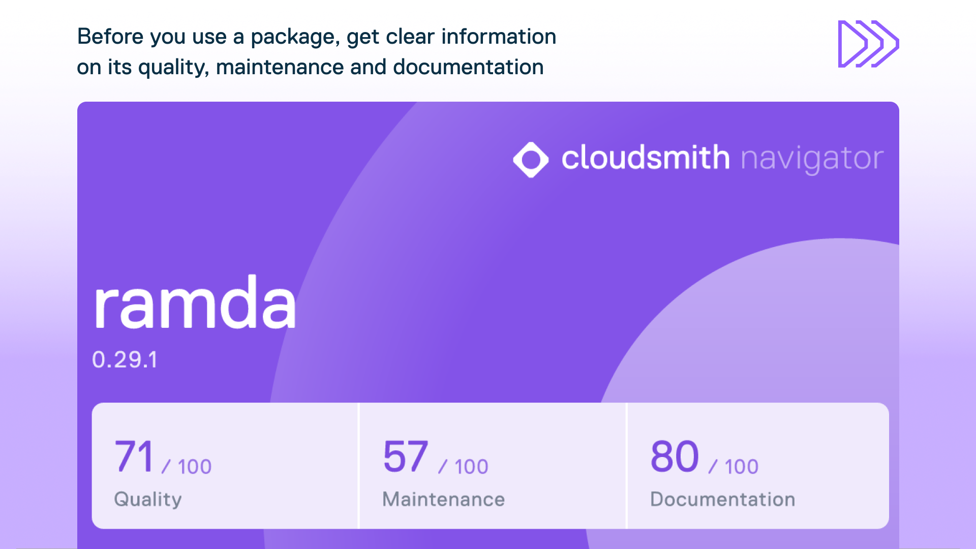Open the Maintenance 57 / 100 score card

(493, 466)
